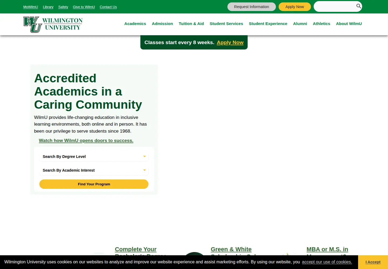Click the text Classes start every 8 weeks
Image resolution: width=388 pixels, height=269 pixels.
tap(179, 43)
